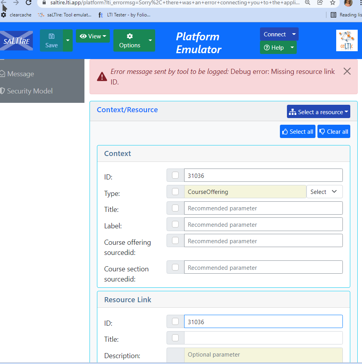
Task: Select the Save icon button
Action: pyautogui.click(x=51, y=36)
